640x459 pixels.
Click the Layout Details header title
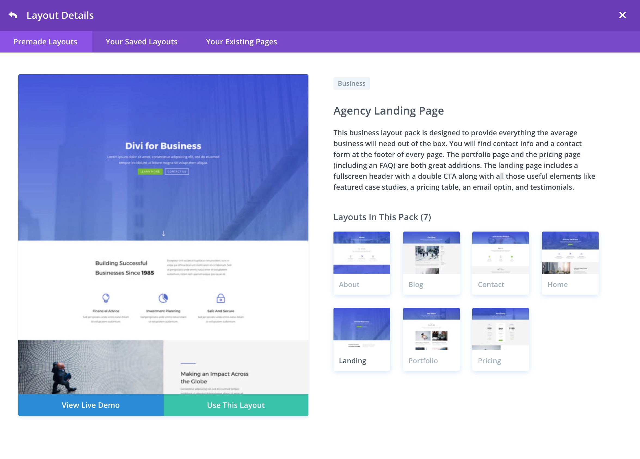point(60,15)
